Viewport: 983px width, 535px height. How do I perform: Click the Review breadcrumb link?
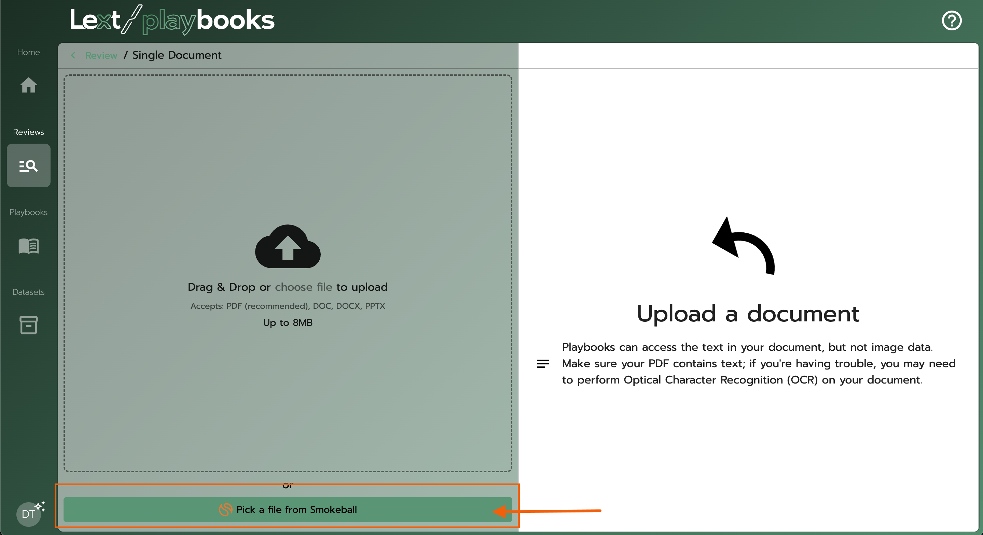(101, 55)
